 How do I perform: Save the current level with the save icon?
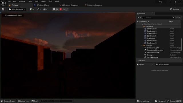click(3, 9)
